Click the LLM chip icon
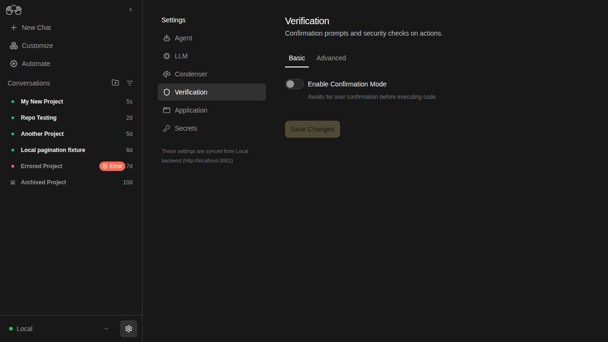 (x=167, y=56)
